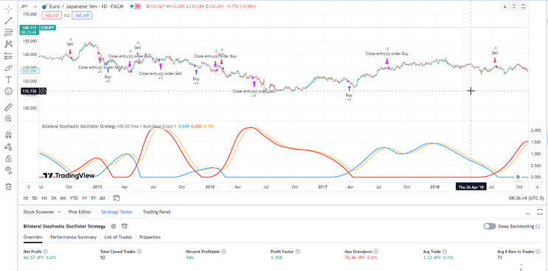Open strategy Properties tab
The height and width of the screenshot is (271, 548).
tap(150, 237)
